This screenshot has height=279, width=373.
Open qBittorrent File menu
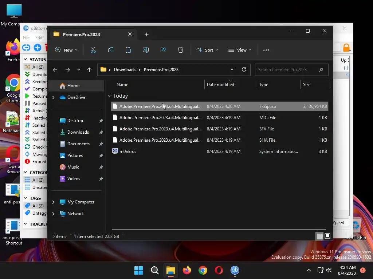(26, 38)
